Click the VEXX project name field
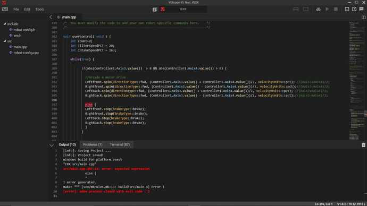 [183, 9]
